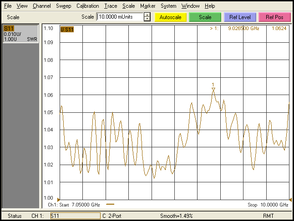Click the U S11 trace label

pyautogui.click(x=67, y=30)
